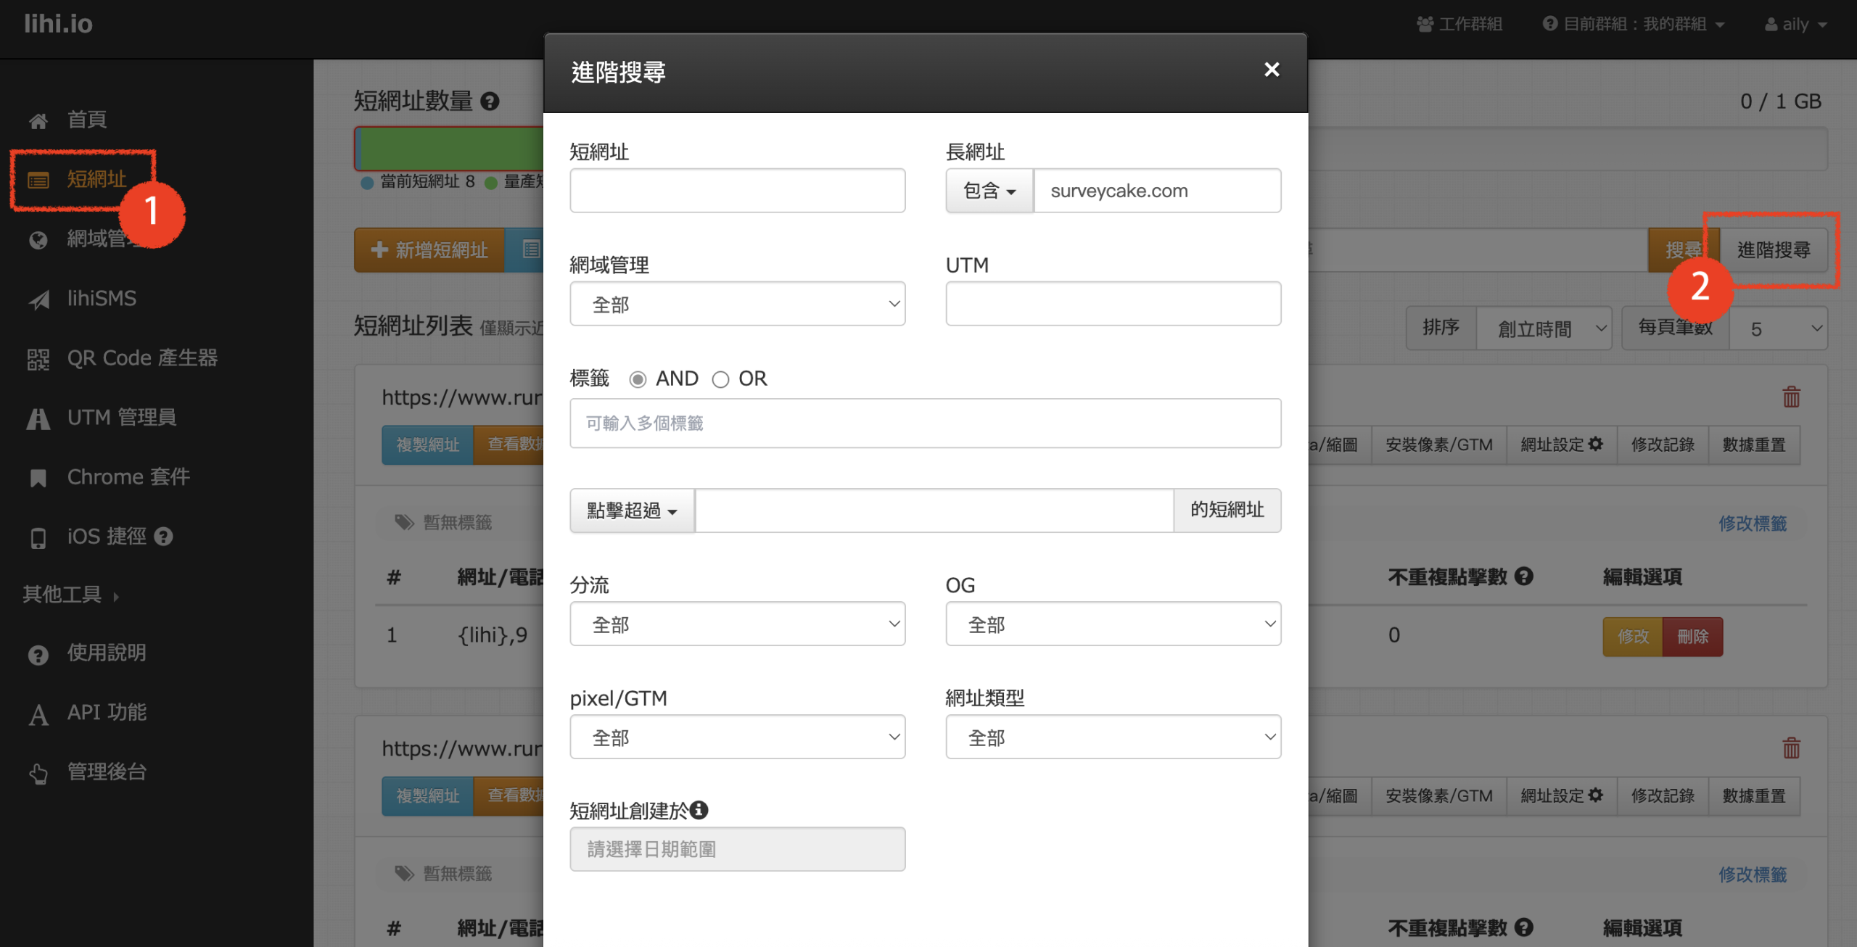
Task: Click the Chrome extension bookmark icon
Action: click(x=38, y=478)
